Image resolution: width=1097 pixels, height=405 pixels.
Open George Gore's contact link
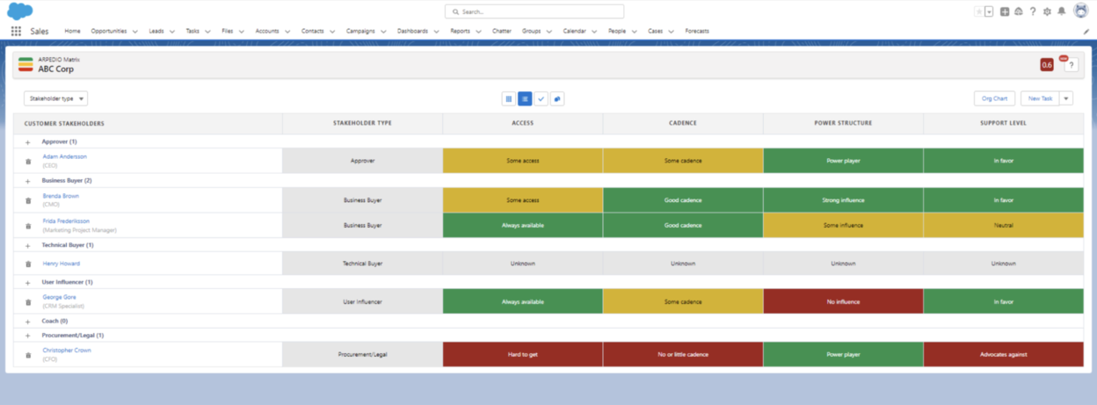59,297
